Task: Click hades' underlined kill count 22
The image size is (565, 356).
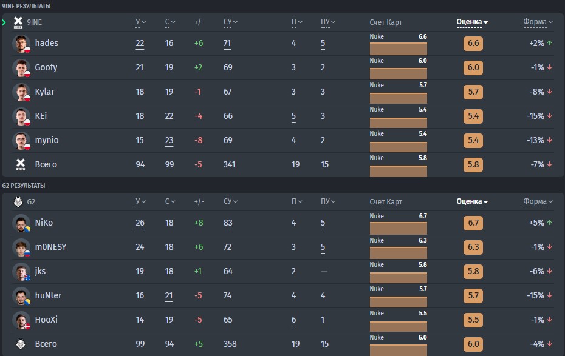Action: point(140,44)
